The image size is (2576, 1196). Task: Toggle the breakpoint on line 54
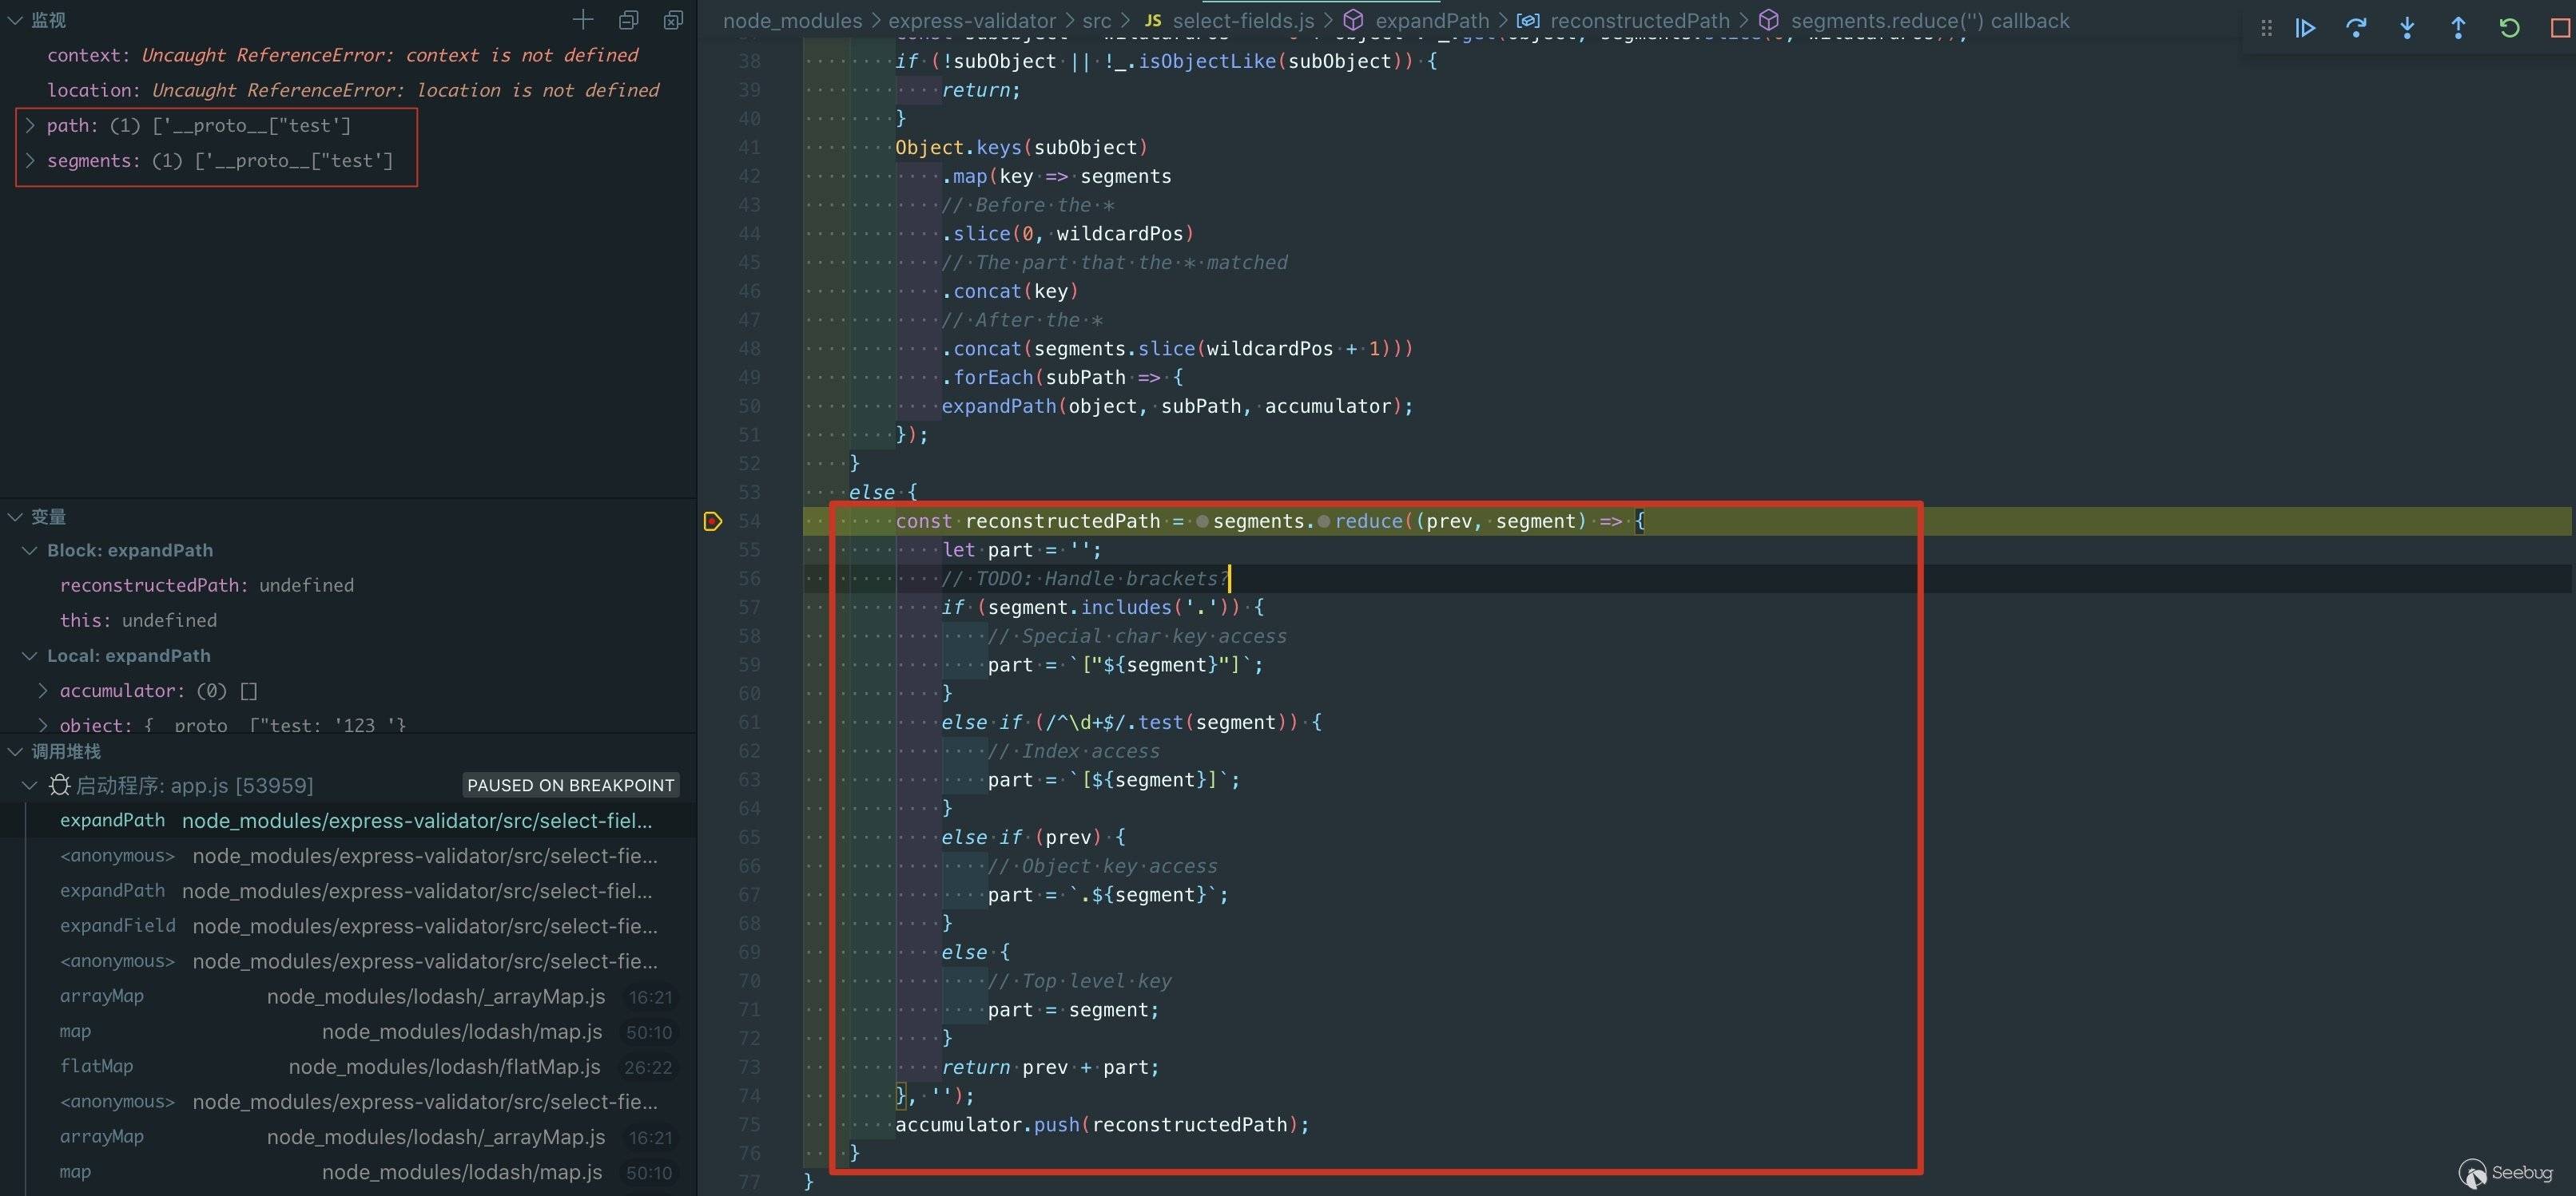[713, 521]
